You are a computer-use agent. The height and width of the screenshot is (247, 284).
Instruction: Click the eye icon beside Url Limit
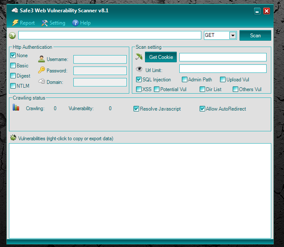pyautogui.click(x=139, y=69)
